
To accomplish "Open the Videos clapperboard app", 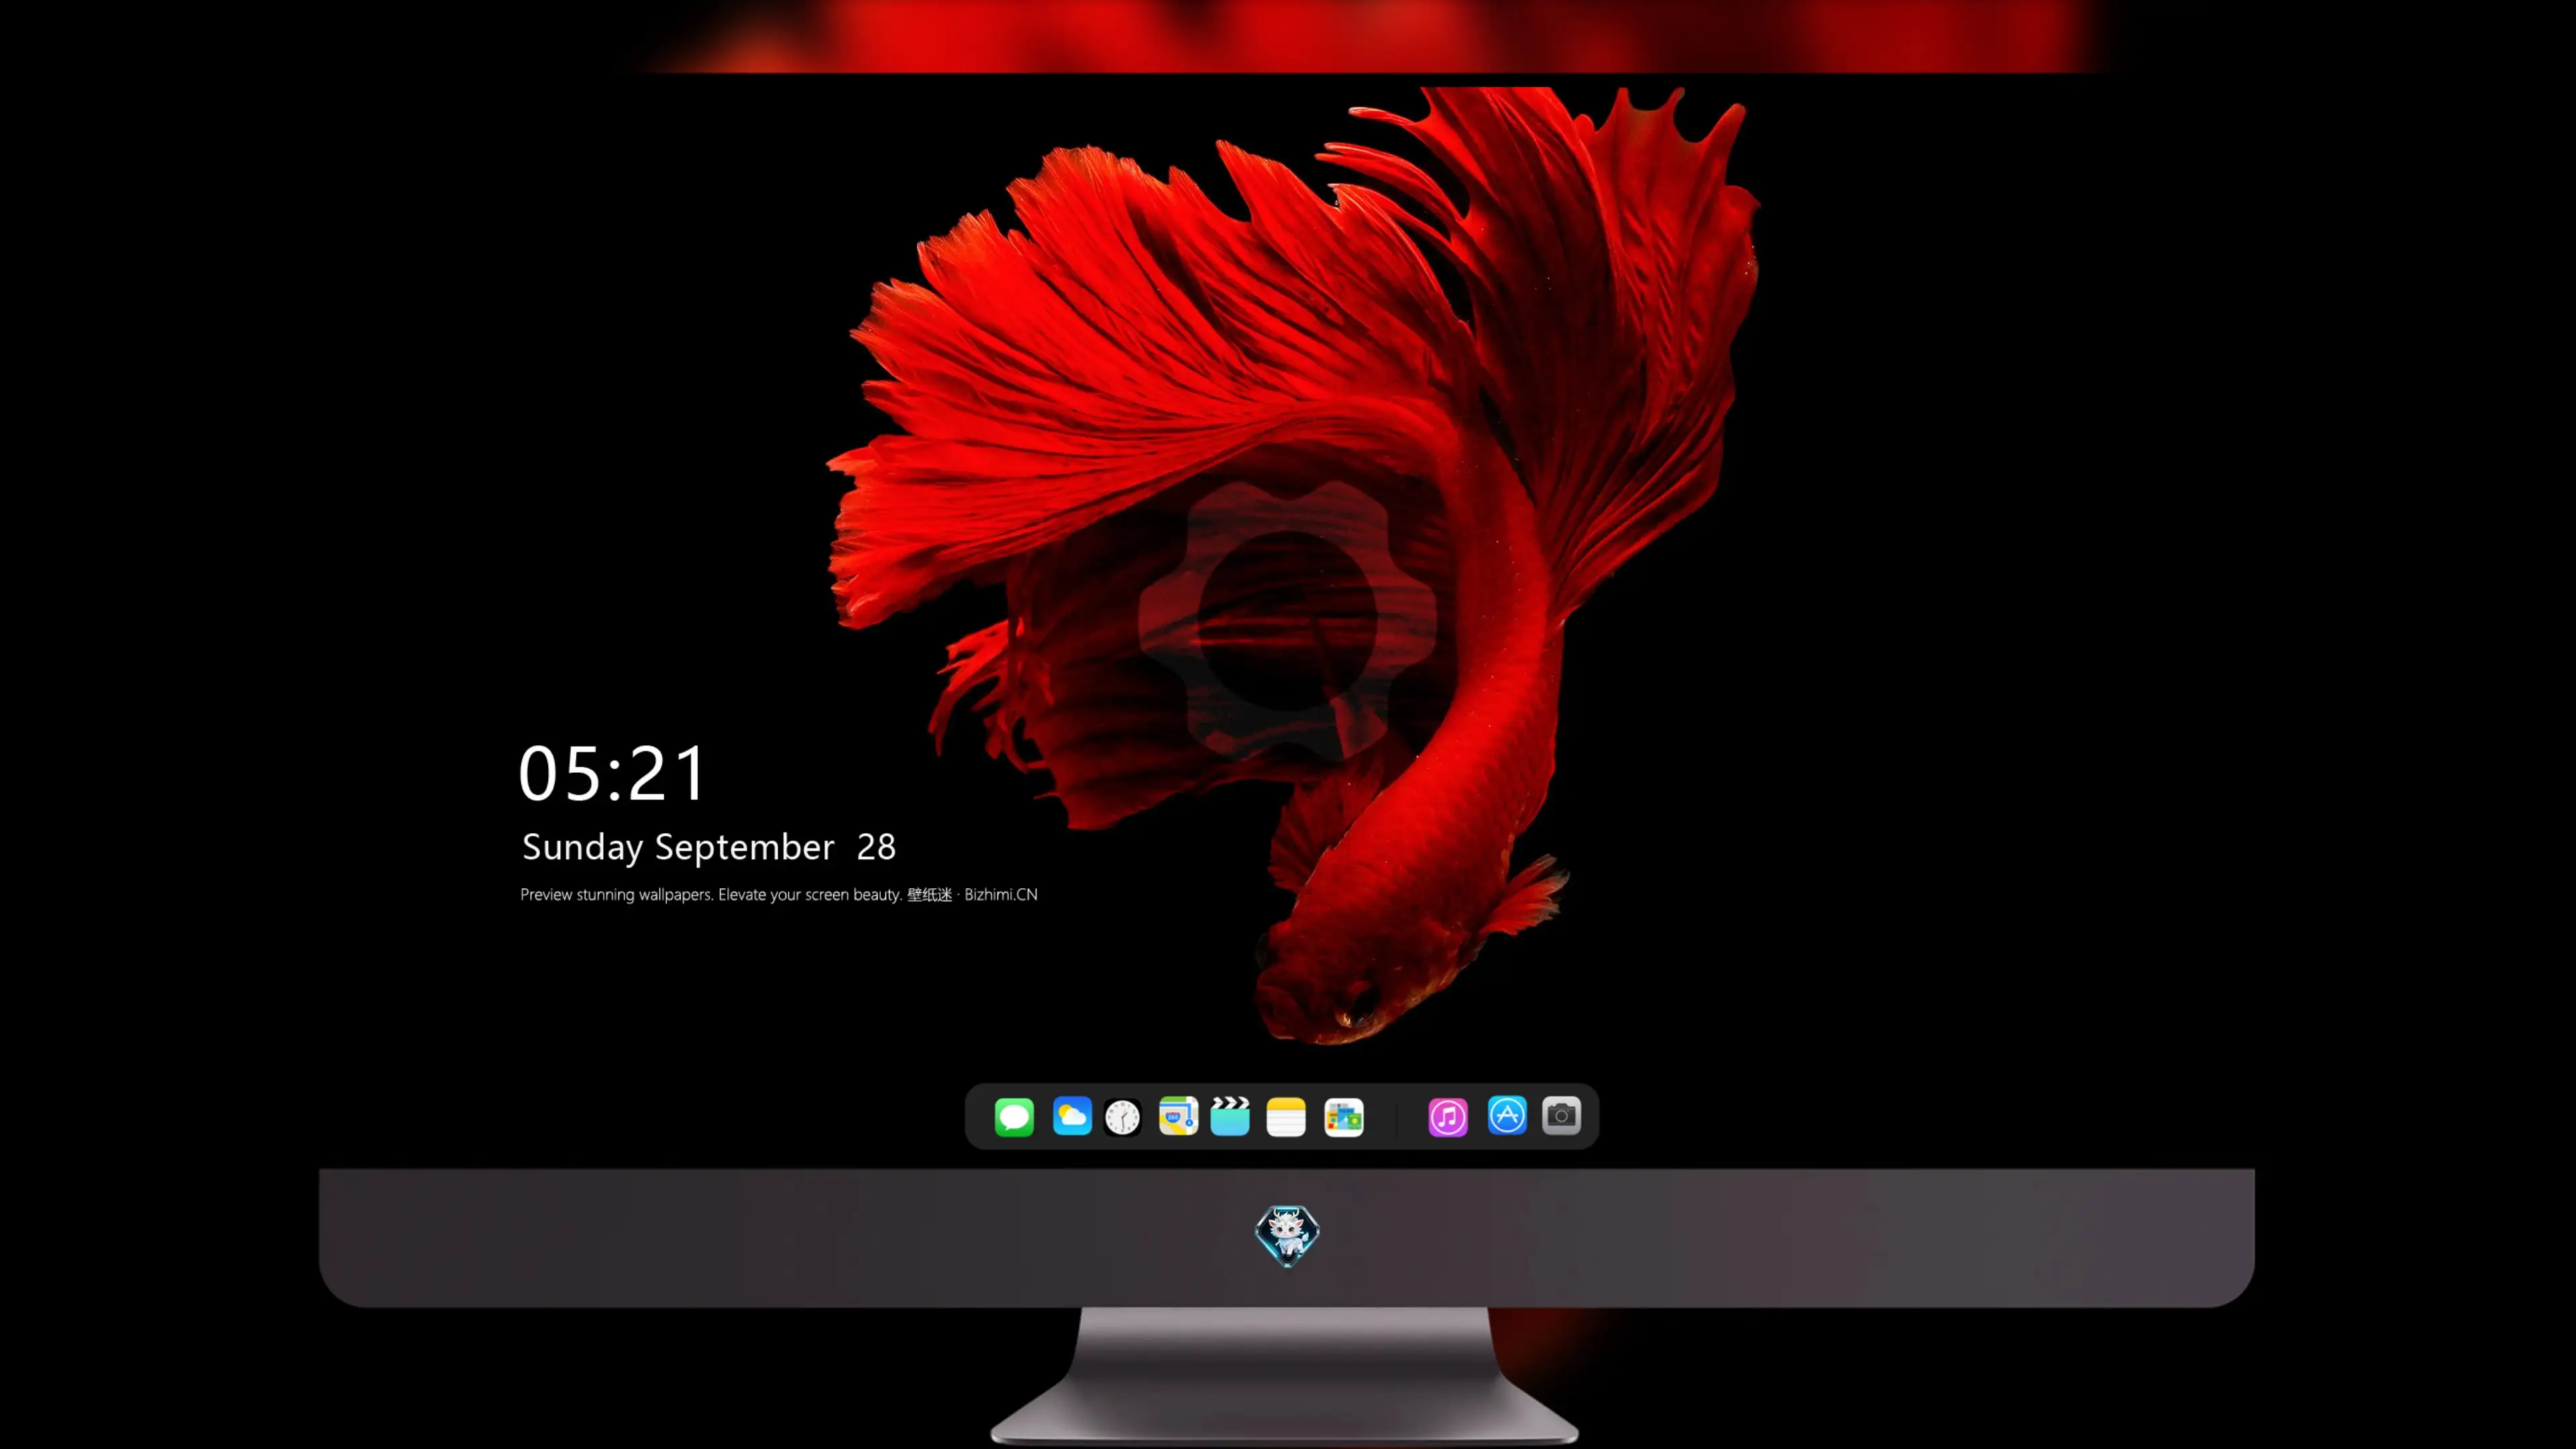I will point(1230,1116).
